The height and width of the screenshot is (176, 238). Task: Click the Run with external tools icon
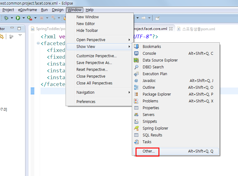point(30,18)
